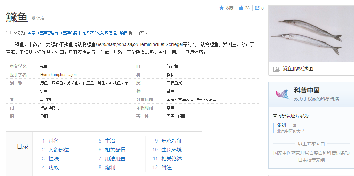Jump to section 2 入药部位
This screenshot has width=354, height=176.
[x=59, y=150]
